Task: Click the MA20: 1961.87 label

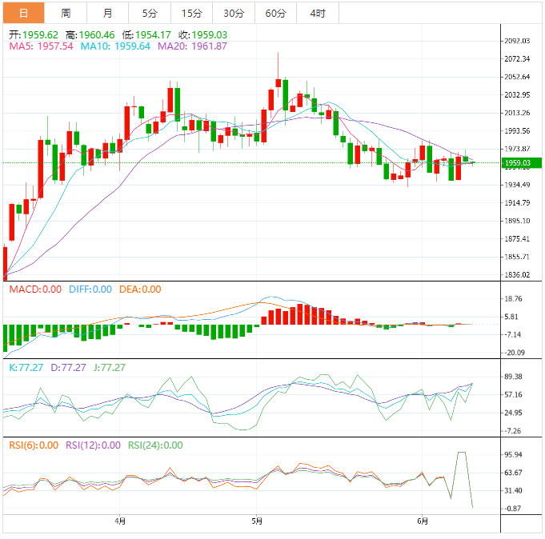Action: pyautogui.click(x=192, y=46)
